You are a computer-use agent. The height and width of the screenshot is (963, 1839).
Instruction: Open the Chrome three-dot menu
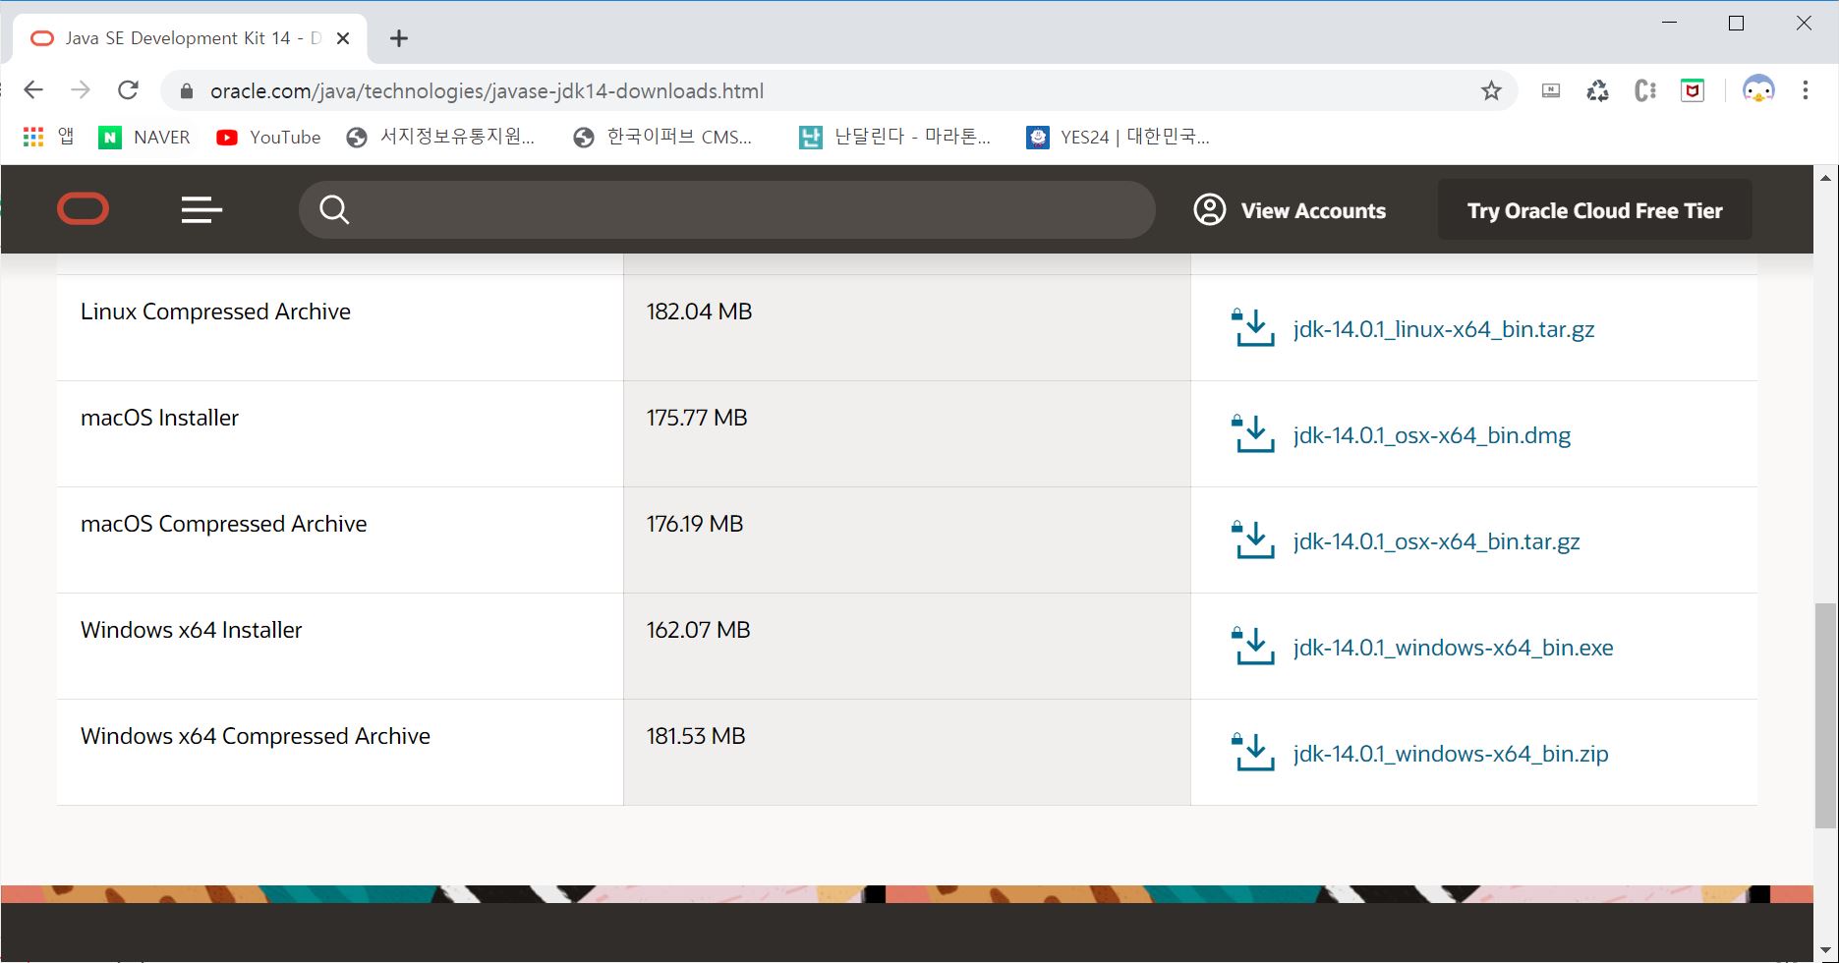tap(1805, 90)
